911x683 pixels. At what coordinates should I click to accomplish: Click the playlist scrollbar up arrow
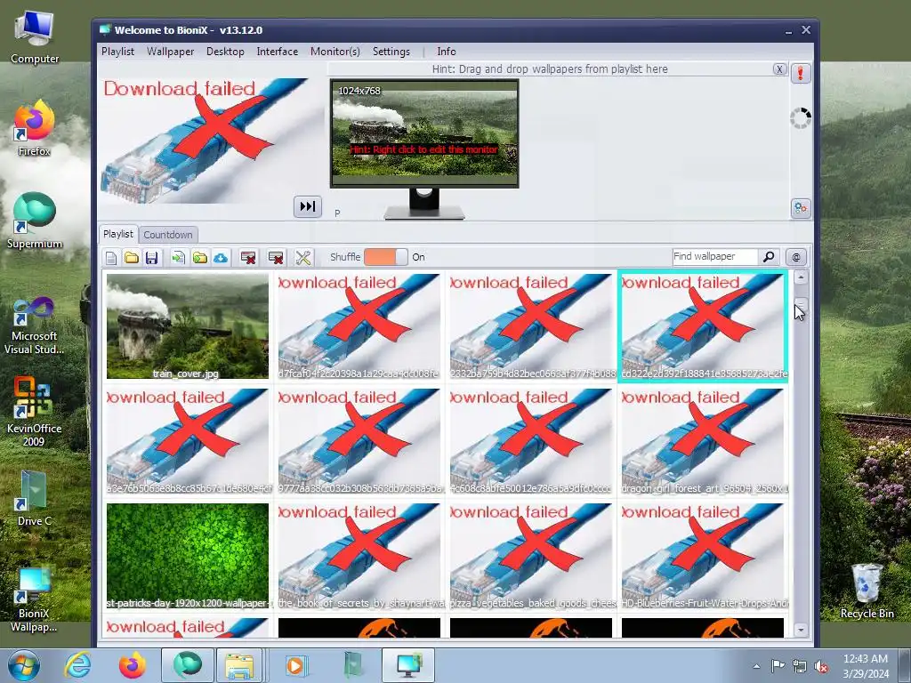801,277
